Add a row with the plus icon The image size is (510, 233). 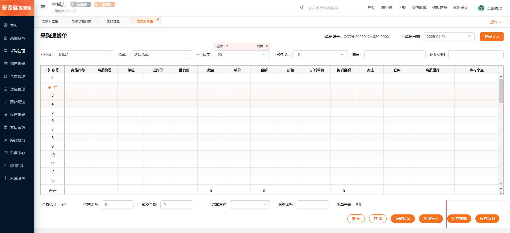pyautogui.click(x=49, y=87)
